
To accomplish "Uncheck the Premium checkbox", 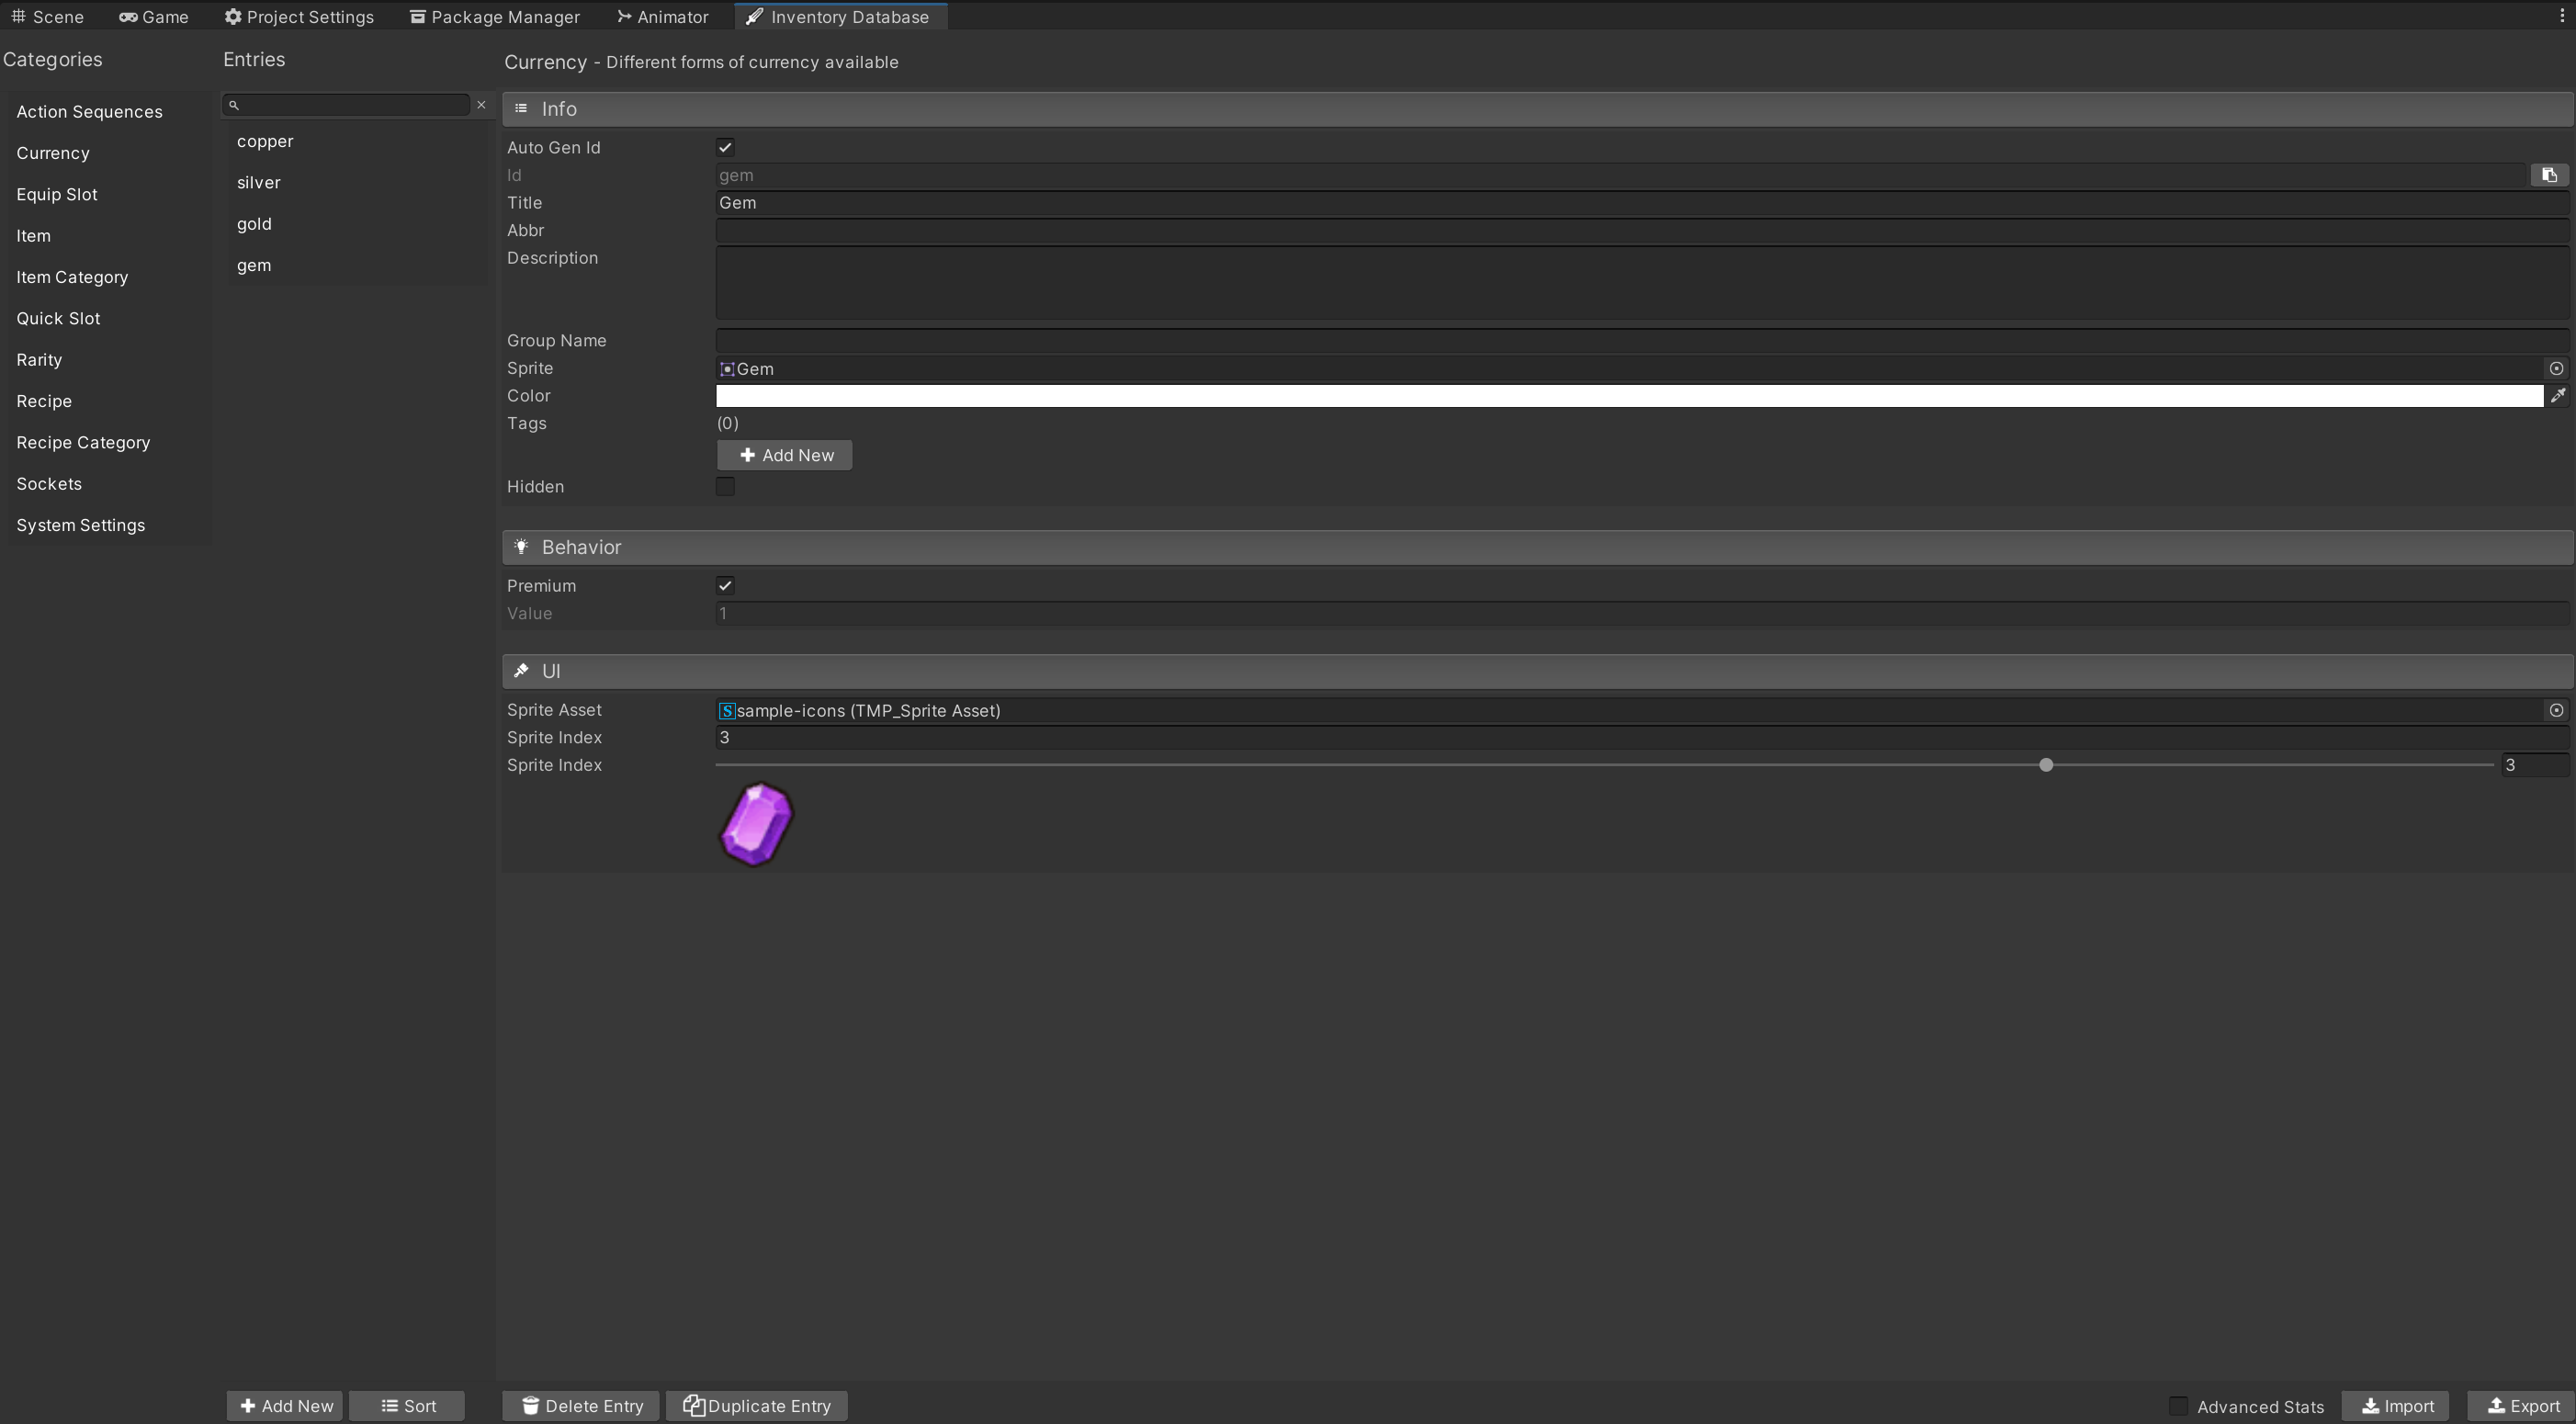I will point(725,586).
